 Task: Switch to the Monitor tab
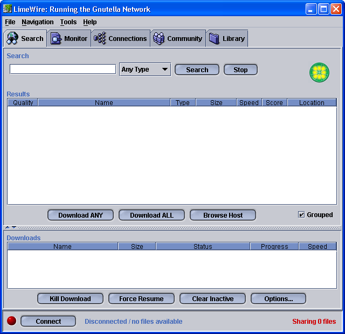(x=69, y=38)
